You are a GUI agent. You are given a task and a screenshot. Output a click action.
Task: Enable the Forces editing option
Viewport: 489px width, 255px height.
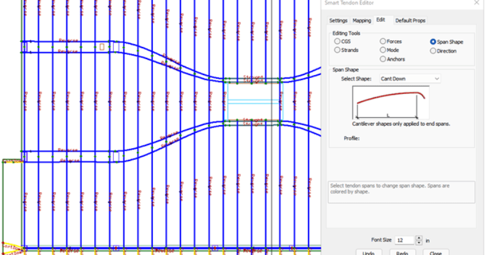point(383,41)
